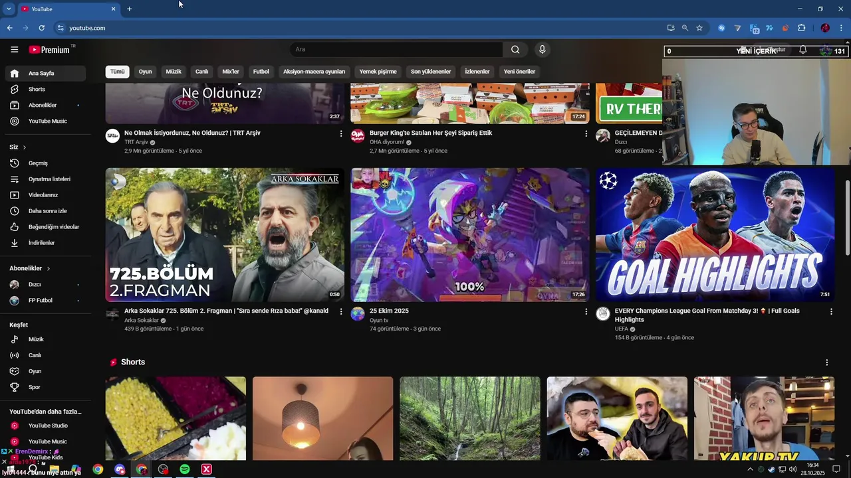Open Spotify from the taskbar
The height and width of the screenshot is (478, 851).
(185, 469)
